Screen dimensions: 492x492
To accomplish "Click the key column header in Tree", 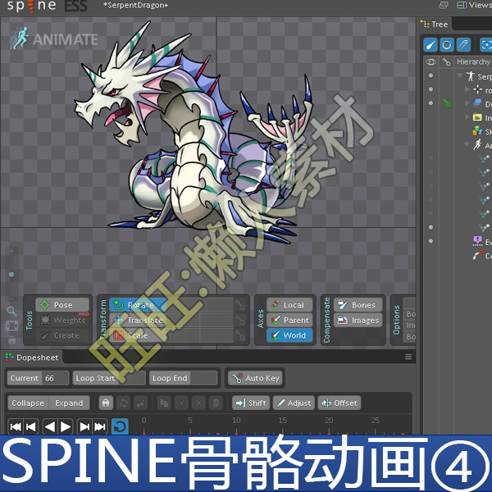I will [x=446, y=61].
